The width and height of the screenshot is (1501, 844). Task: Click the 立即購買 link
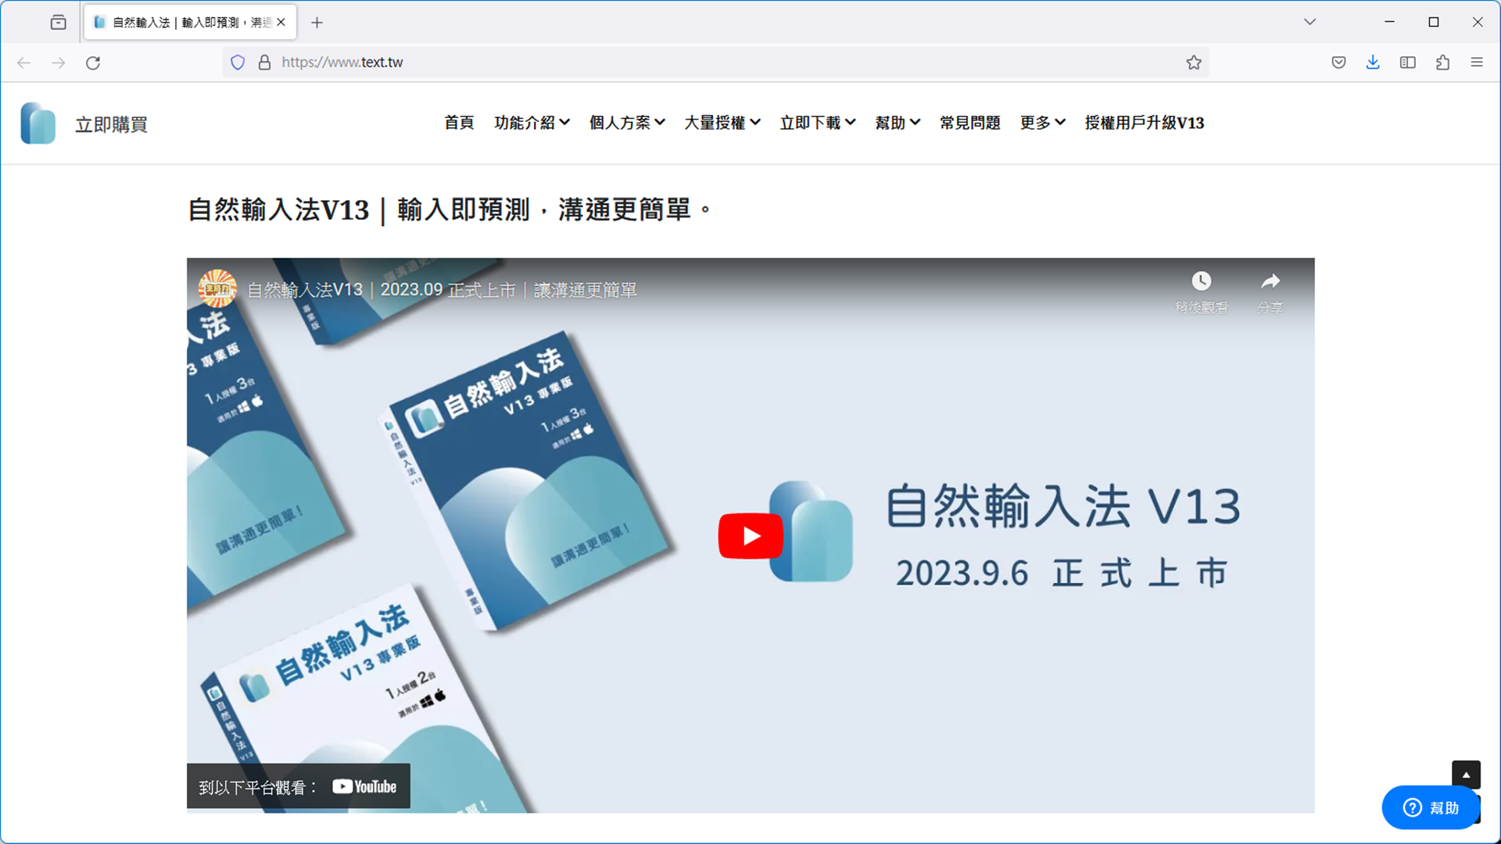coord(111,124)
